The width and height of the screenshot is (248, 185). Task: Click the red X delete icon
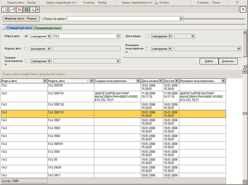[19, 9]
